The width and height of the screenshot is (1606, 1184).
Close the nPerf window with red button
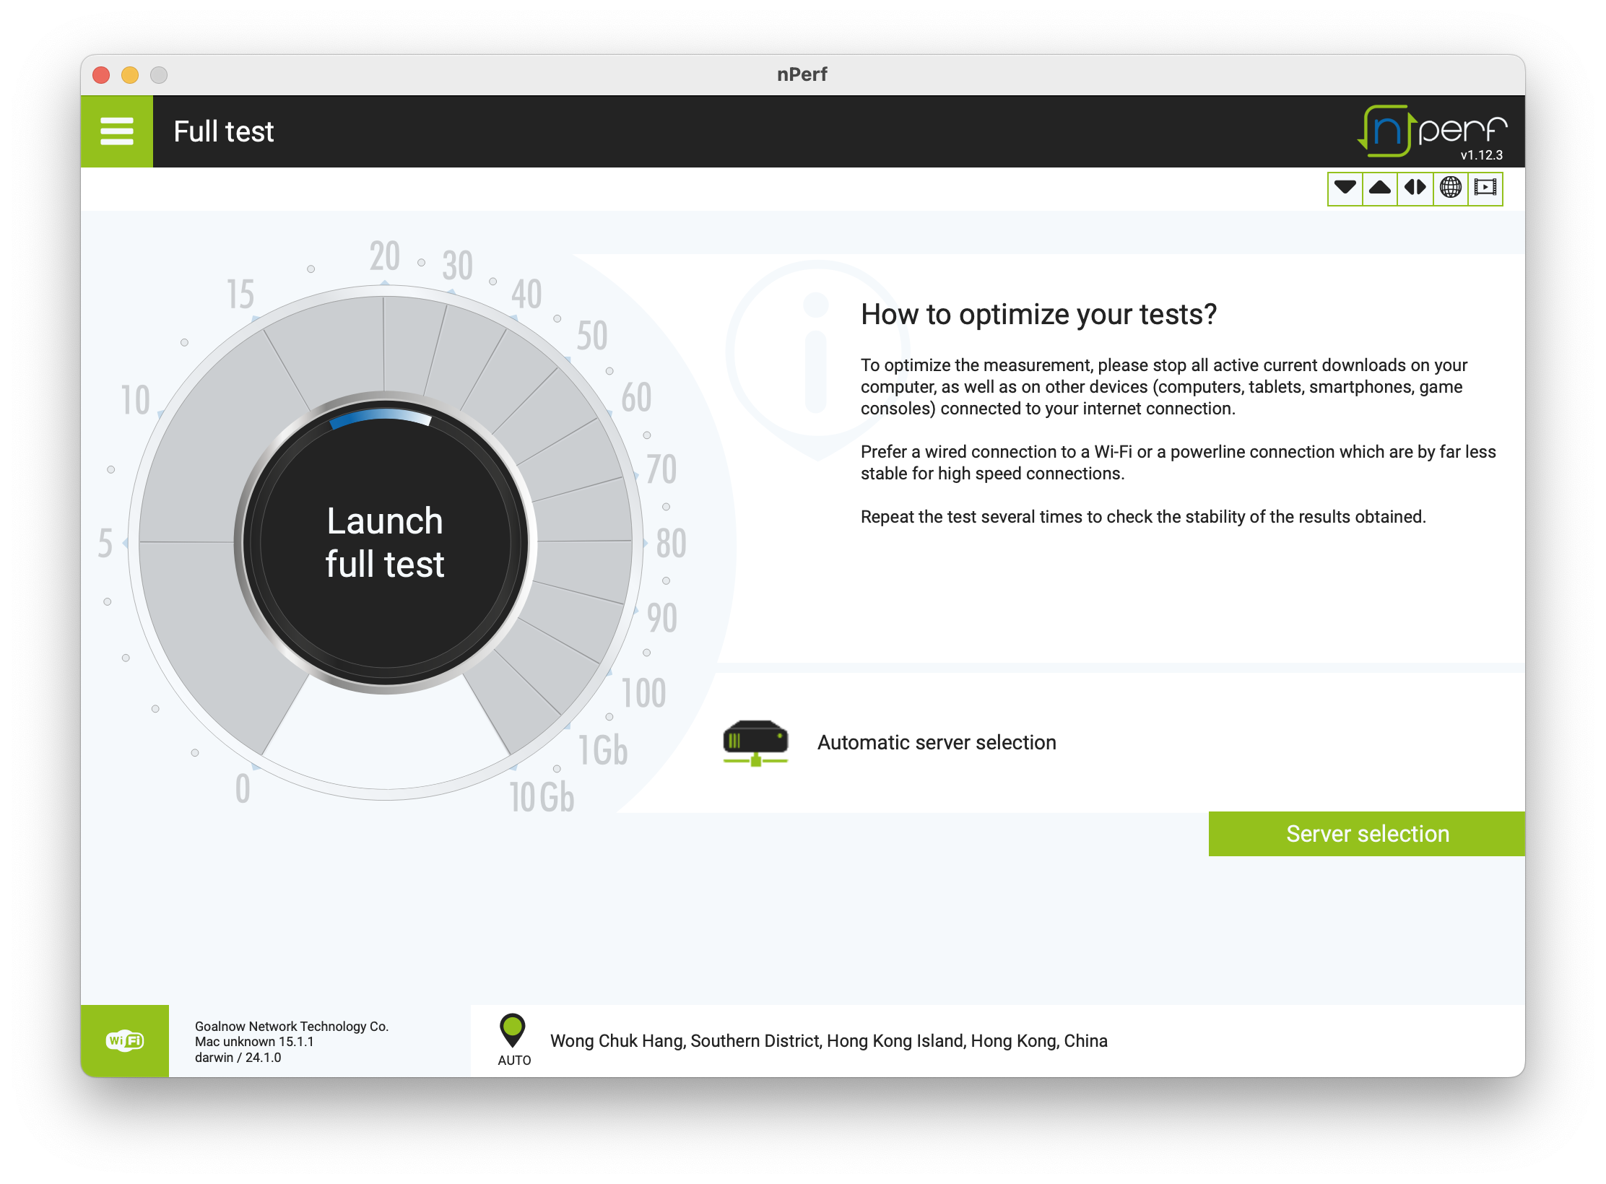tap(101, 75)
